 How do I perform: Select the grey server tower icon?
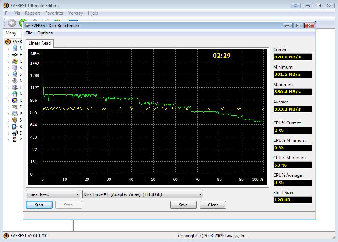(x=14, y=68)
